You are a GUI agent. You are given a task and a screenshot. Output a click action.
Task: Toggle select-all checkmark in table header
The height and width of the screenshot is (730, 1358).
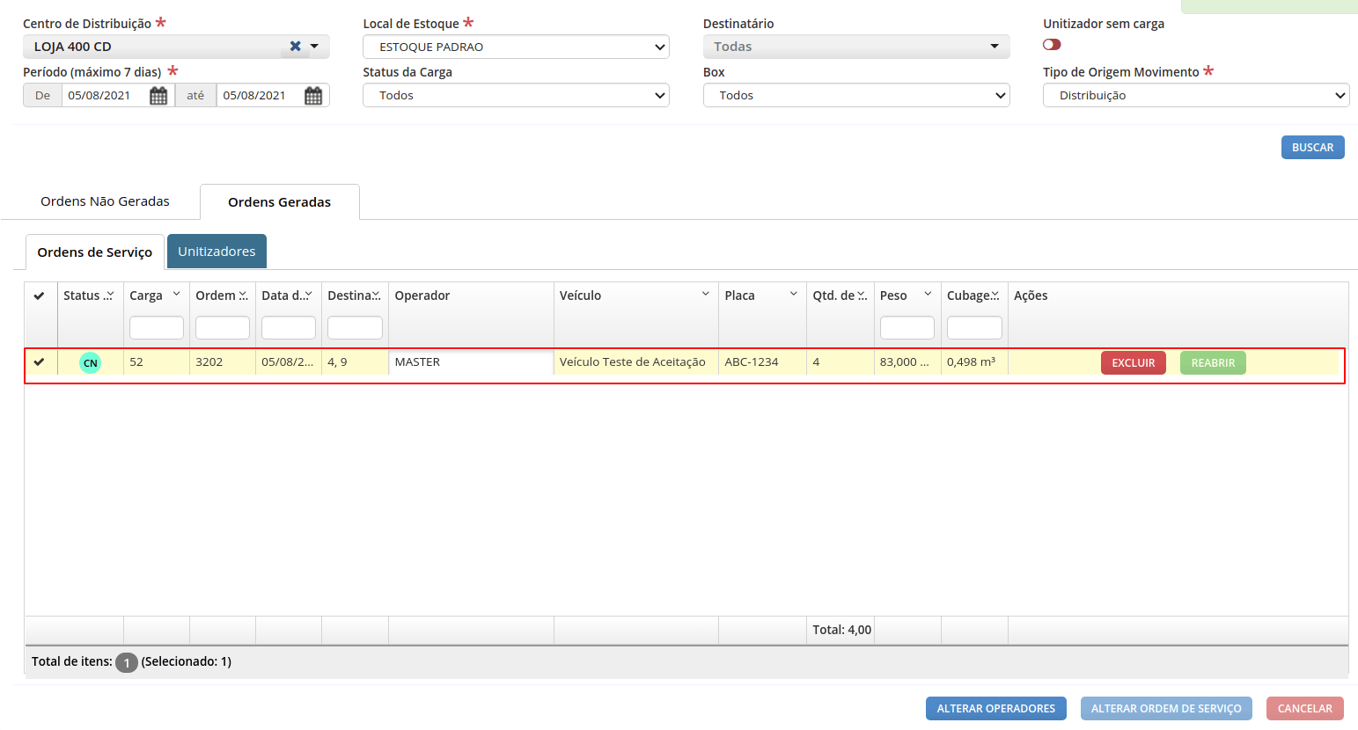tap(40, 296)
